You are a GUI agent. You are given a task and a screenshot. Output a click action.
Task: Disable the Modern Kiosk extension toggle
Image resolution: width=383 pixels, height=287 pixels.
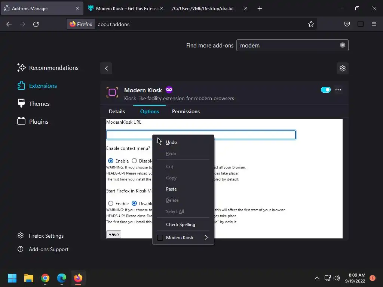tap(326, 90)
